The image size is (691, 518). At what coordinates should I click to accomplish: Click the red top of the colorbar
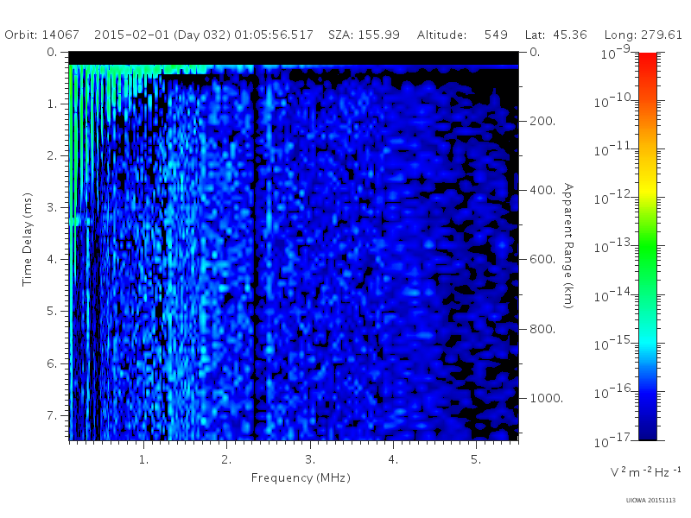click(648, 61)
